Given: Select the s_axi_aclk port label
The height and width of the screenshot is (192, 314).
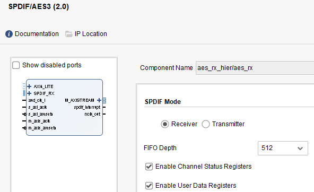Looking at the screenshot, I should 38,107.
